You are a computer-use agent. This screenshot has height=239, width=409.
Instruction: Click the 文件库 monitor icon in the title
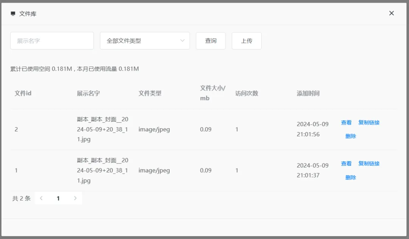(13, 14)
